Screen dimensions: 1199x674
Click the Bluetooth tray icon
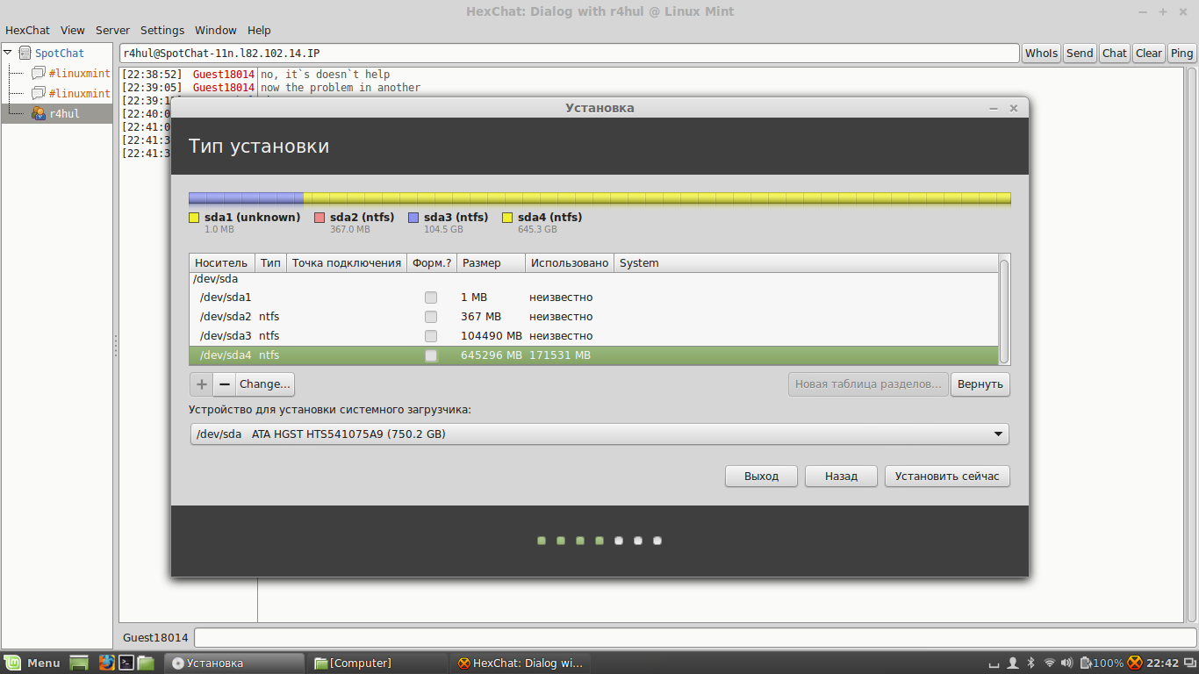coord(1031,663)
